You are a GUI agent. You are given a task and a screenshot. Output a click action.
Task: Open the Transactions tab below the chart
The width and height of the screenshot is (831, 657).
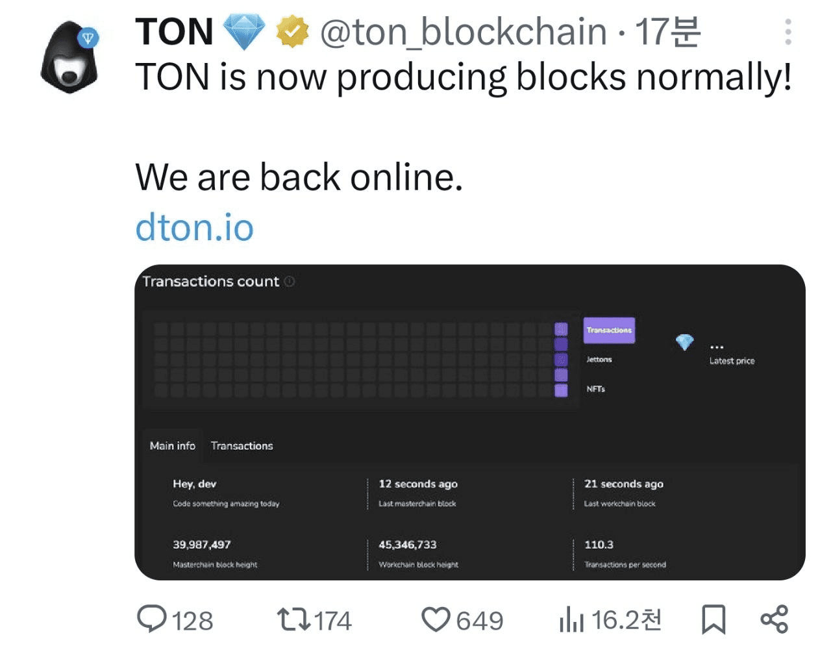tap(242, 445)
